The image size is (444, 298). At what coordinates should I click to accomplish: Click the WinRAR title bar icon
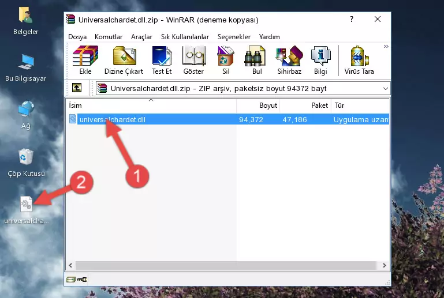pos(70,19)
